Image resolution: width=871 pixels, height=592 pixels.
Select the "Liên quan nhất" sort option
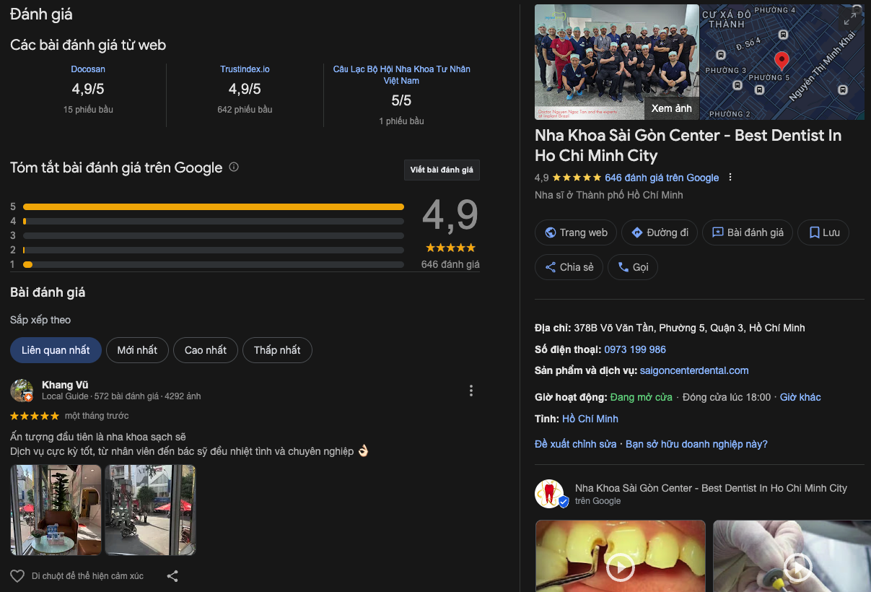56,350
